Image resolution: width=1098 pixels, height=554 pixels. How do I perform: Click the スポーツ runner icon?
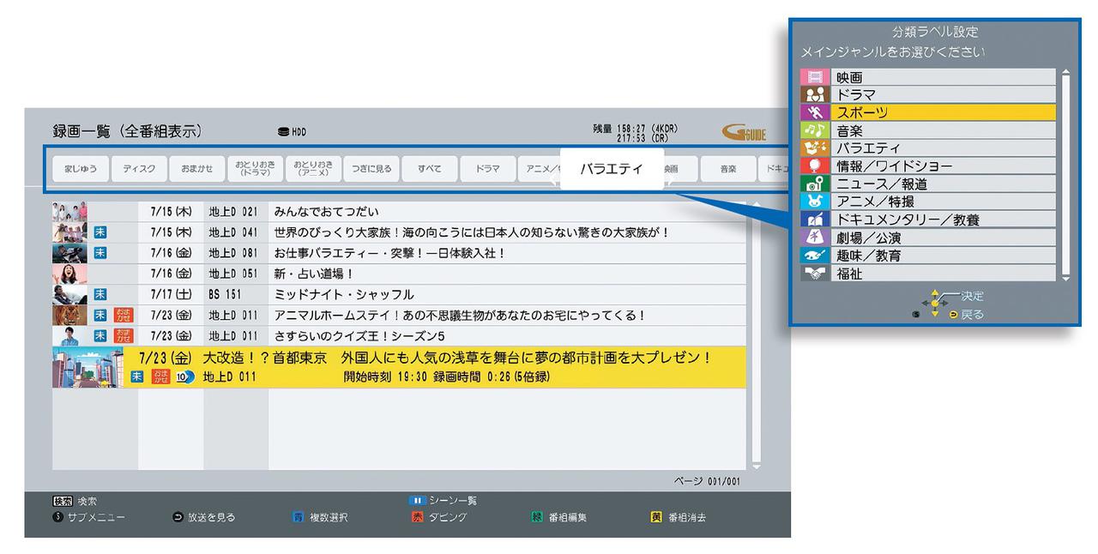point(815,113)
